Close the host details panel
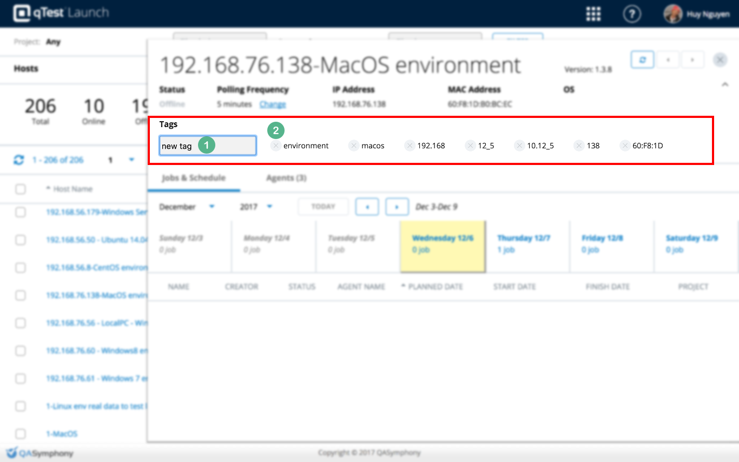Viewport: 739px width, 462px height. [x=720, y=60]
